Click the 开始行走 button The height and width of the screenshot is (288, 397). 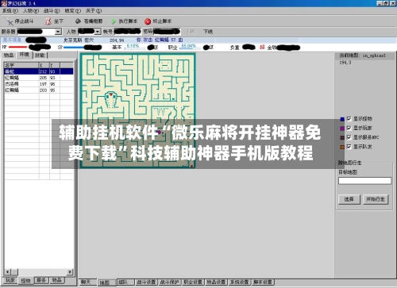pos(376,199)
